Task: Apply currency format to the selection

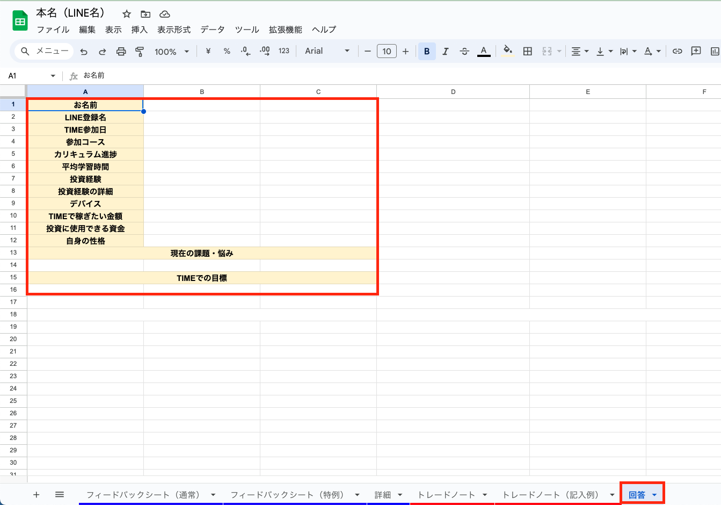Action: tap(208, 51)
